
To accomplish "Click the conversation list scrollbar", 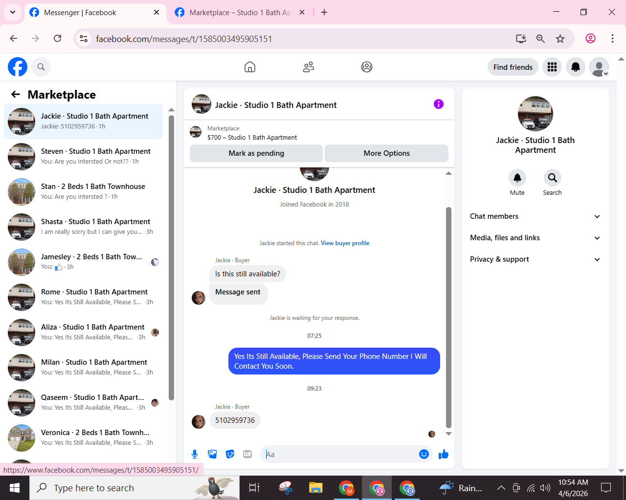I will pyautogui.click(x=171, y=258).
